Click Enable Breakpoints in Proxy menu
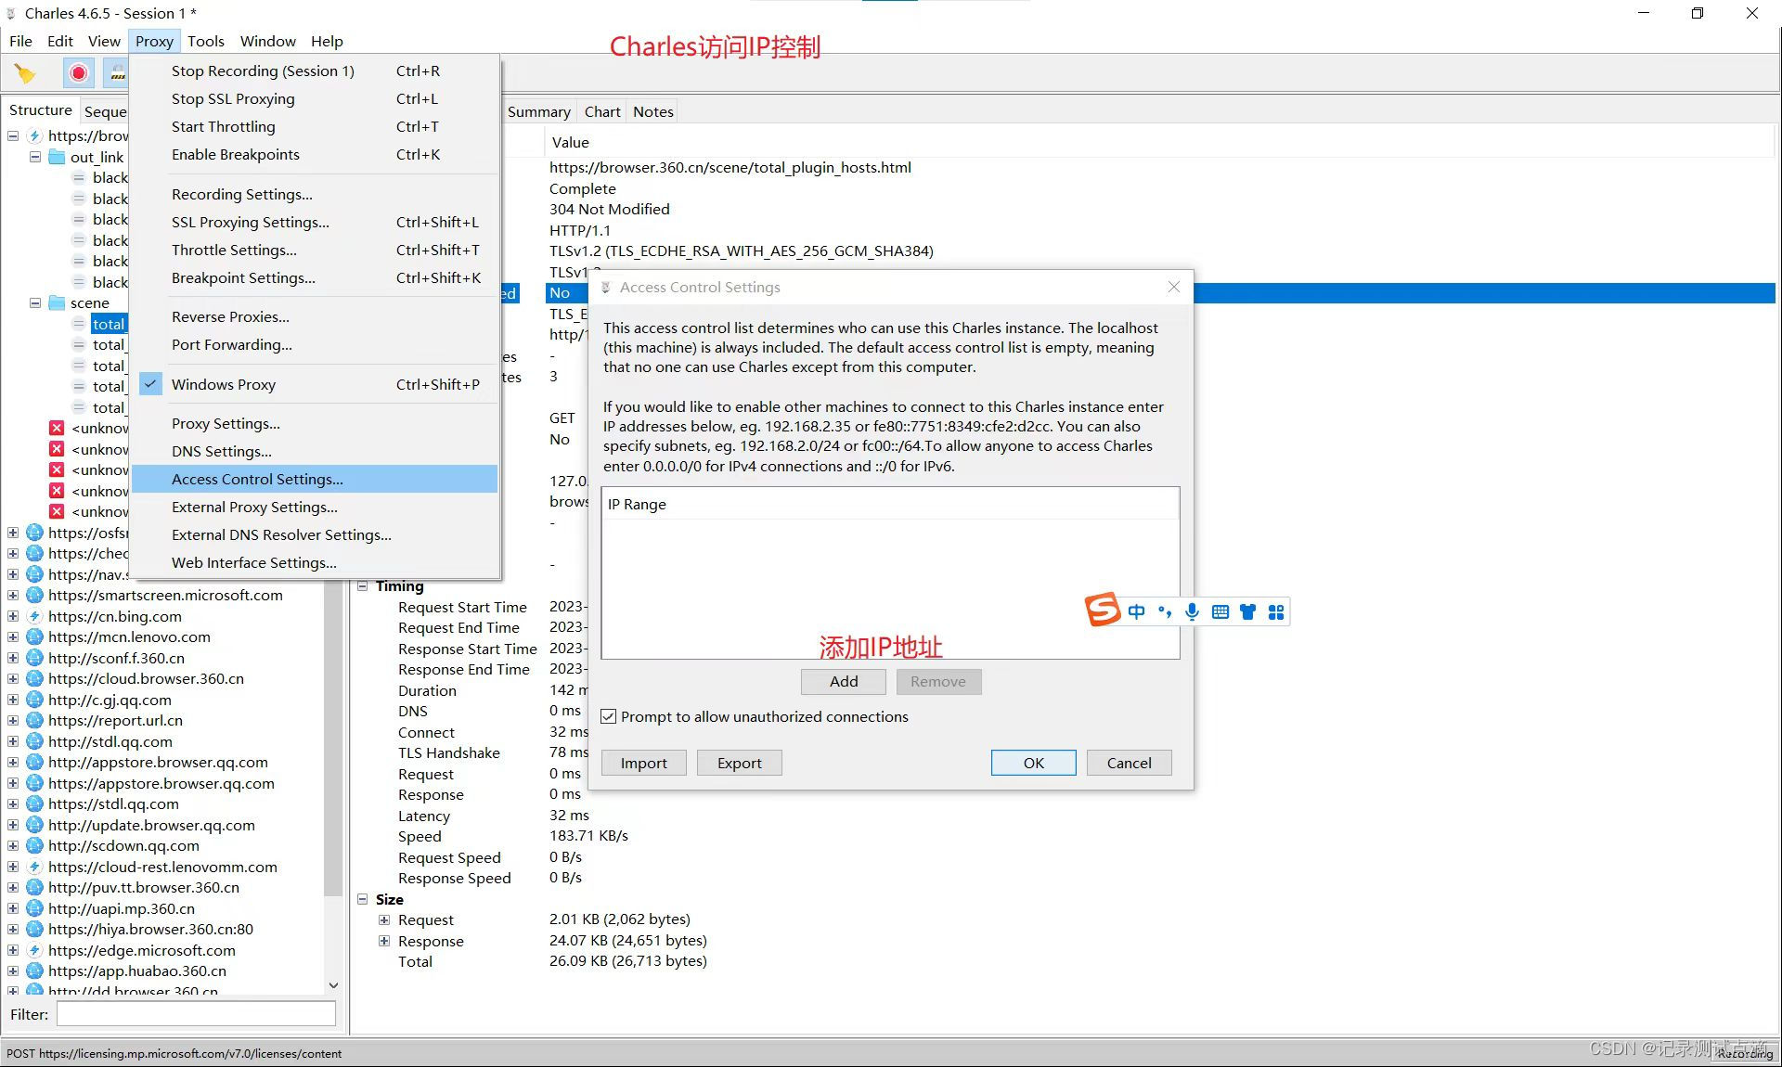This screenshot has width=1782, height=1067. [236, 154]
